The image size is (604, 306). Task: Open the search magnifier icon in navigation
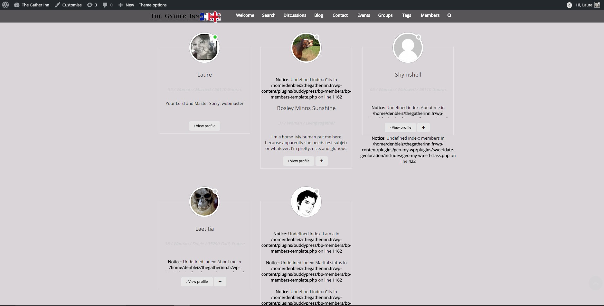(x=449, y=15)
